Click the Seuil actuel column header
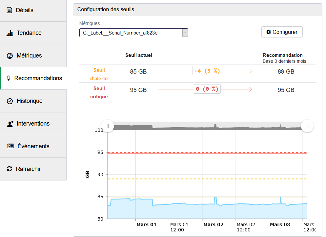The width and height of the screenshot is (326, 237). [x=139, y=55]
